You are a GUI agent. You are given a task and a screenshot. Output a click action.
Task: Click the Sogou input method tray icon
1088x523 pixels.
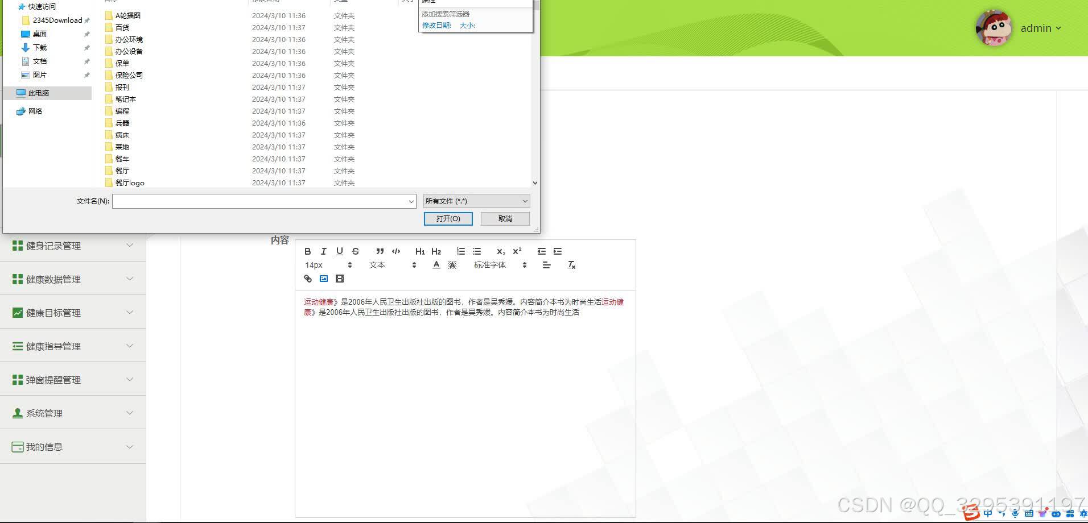pyautogui.click(x=971, y=513)
